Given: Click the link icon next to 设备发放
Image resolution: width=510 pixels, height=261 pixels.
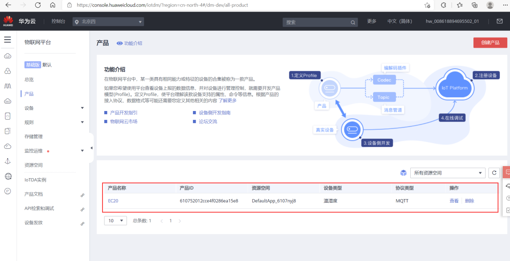Looking at the screenshot, I should click(82, 224).
